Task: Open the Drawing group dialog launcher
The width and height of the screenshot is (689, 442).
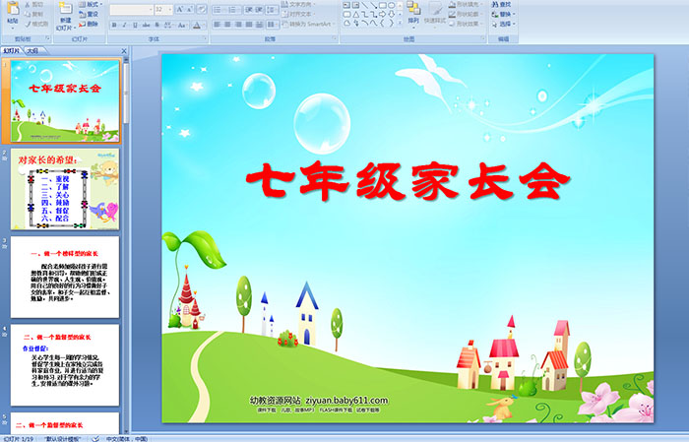Action: click(x=483, y=38)
